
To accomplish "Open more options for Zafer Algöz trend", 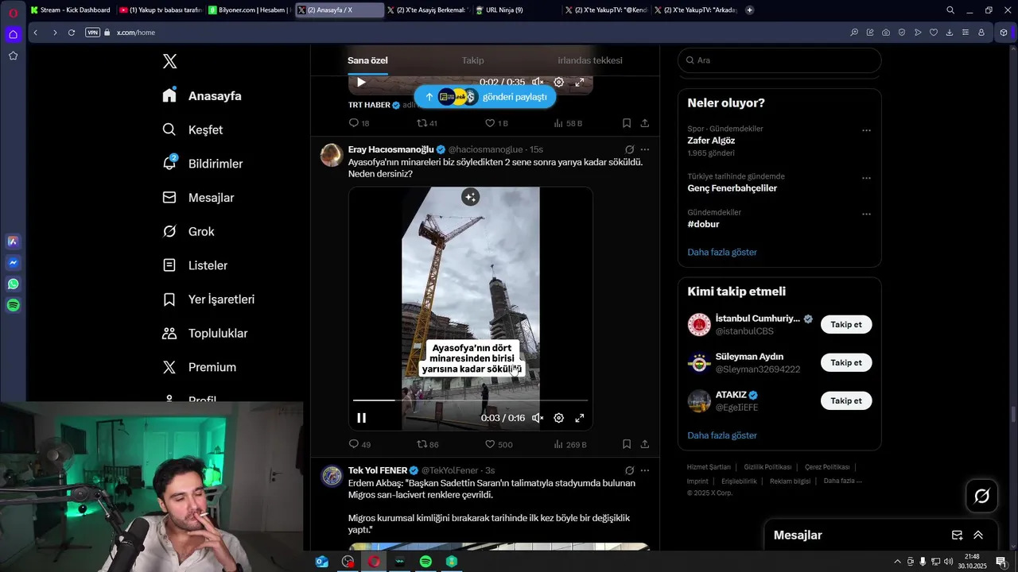I will click(866, 130).
